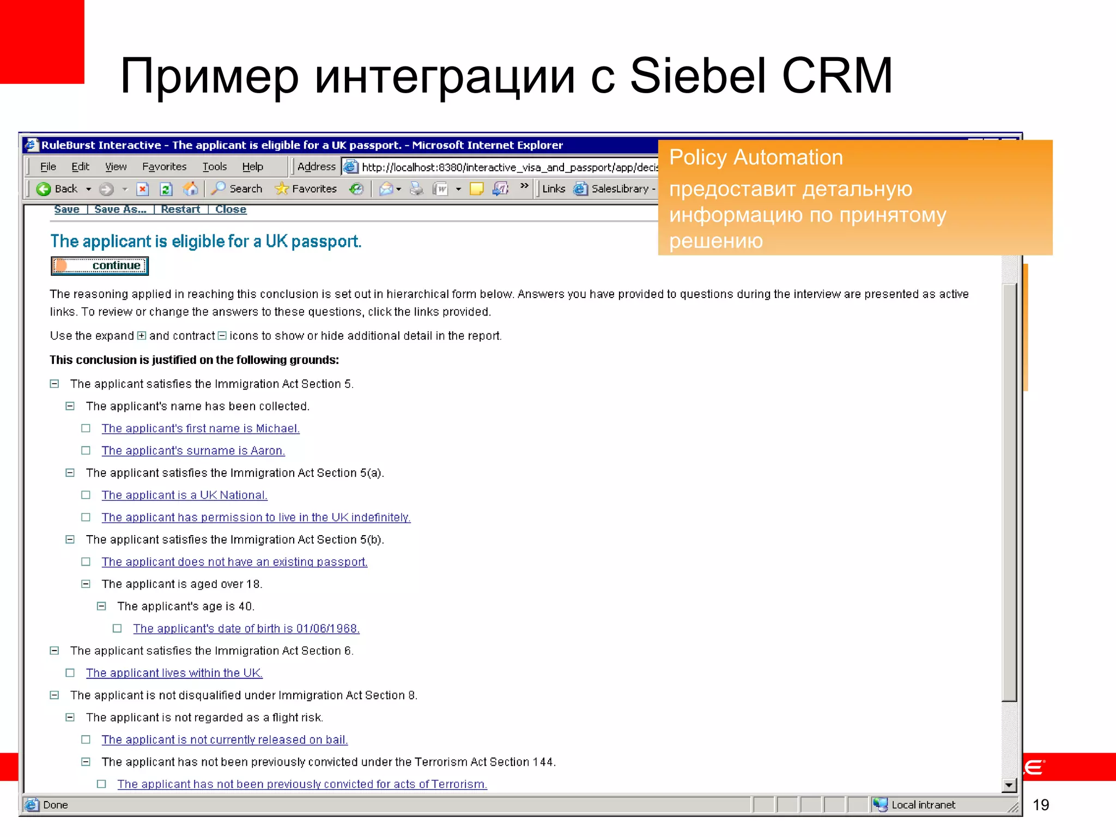
Task: Click the page icon in Address bar
Action: pos(351,167)
